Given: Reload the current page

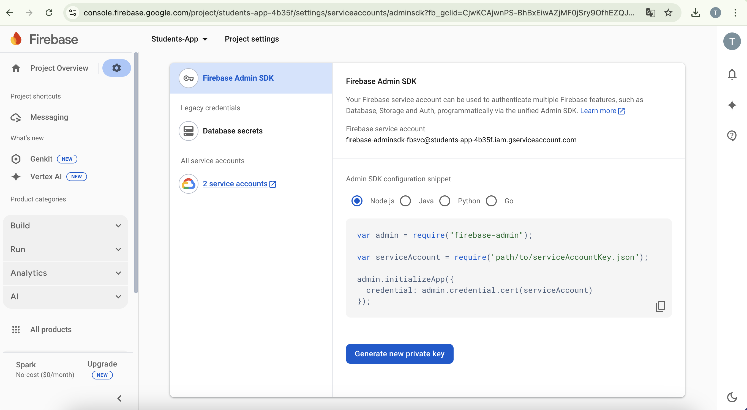Looking at the screenshot, I should pos(49,13).
